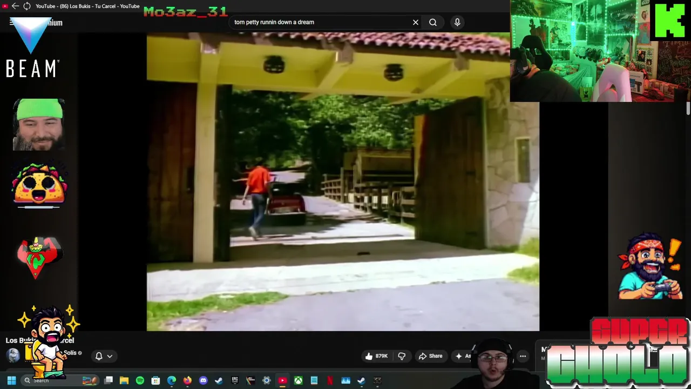Viewport: 691px width, 389px height.
Task: Open the second Steam icon after Photos
Action: click(x=361, y=380)
